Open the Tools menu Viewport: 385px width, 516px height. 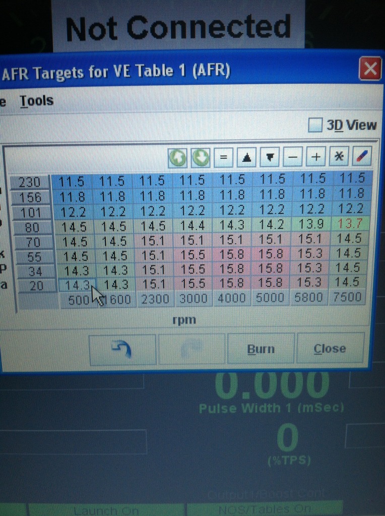coord(36,101)
